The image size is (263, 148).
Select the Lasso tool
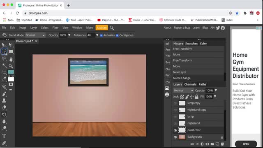4,58
